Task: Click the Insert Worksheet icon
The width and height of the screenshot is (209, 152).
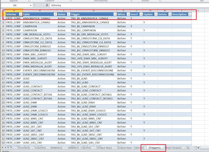Action: [188, 148]
